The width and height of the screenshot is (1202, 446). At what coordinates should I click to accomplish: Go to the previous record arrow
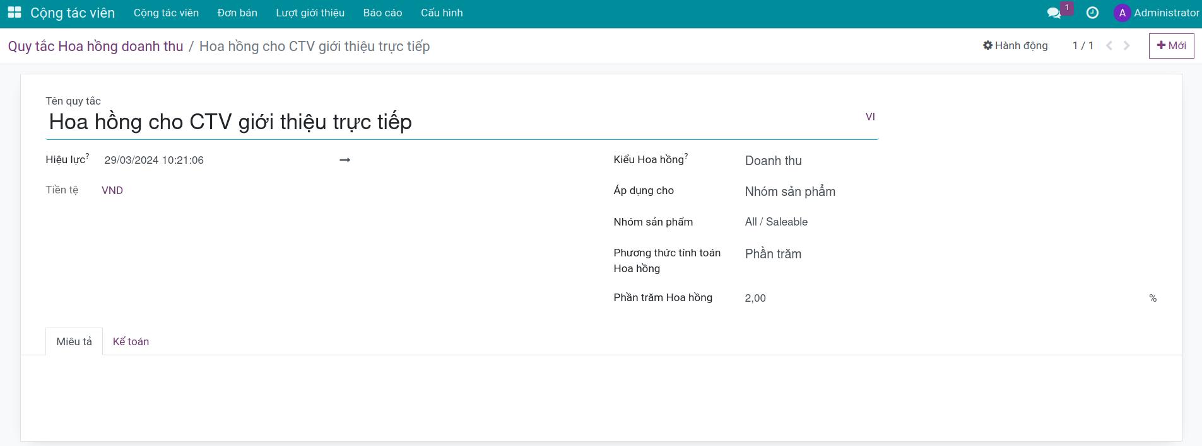tap(1109, 45)
